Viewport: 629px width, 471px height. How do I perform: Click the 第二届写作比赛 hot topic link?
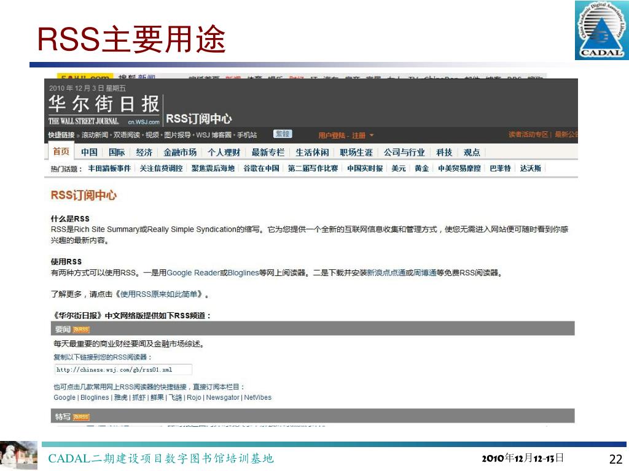coord(313,168)
